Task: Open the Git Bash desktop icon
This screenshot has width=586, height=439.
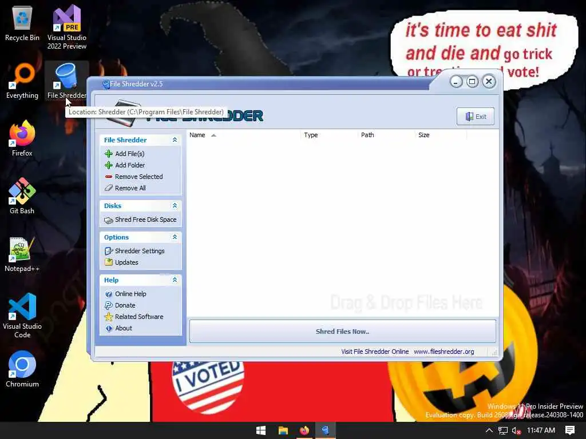Action: (x=22, y=197)
